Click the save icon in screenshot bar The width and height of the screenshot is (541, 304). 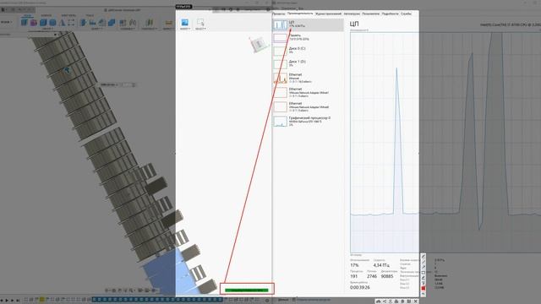409,301
